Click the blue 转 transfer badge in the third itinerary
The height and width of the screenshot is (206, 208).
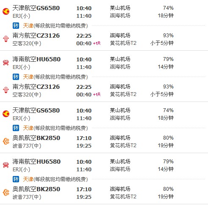coord(16,128)
